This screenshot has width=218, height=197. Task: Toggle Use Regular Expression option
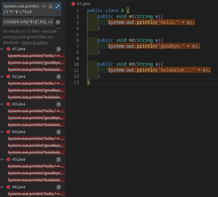pos(57,6)
